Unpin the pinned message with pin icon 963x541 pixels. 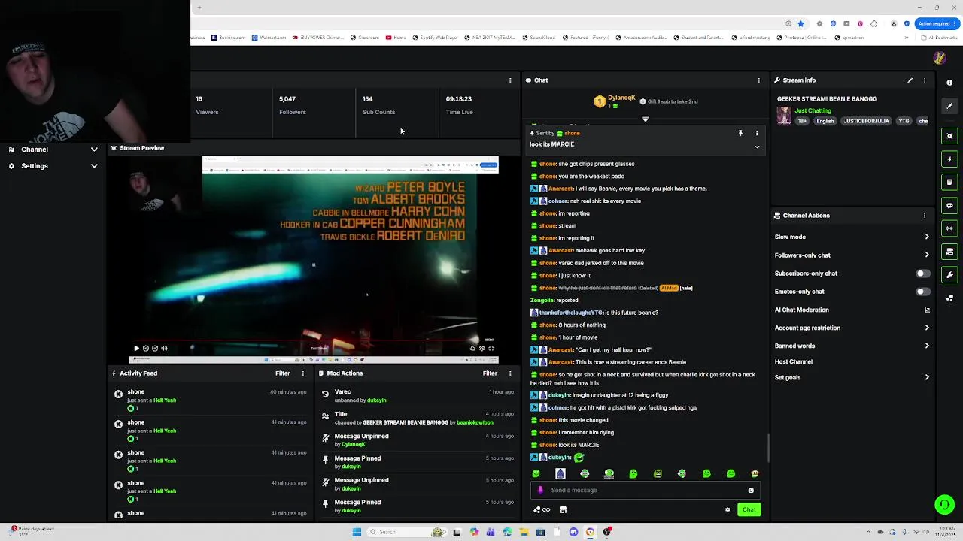[740, 133]
